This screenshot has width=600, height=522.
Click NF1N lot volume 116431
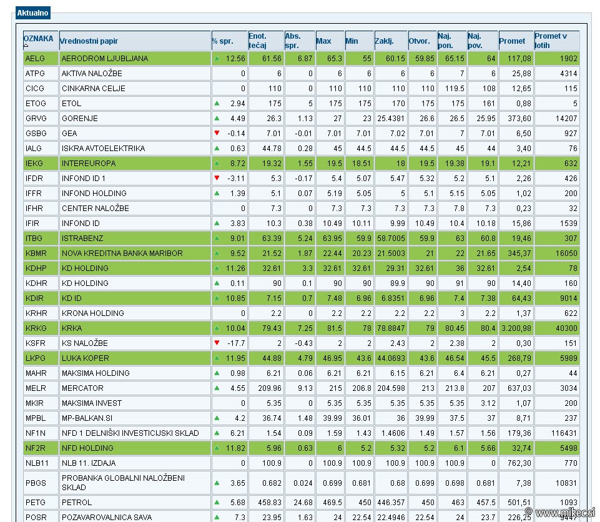click(x=564, y=433)
